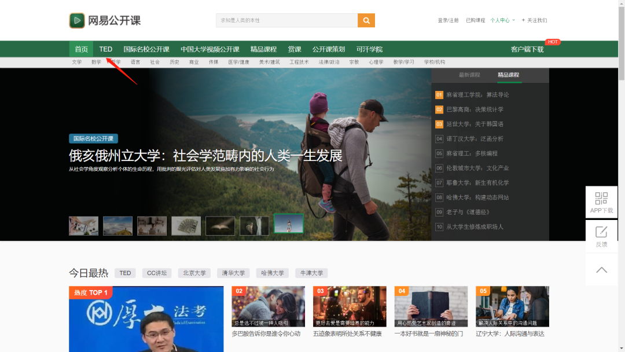
Task: Select the 数学 category
Action: pyautogui.click(x=96, y=62)
